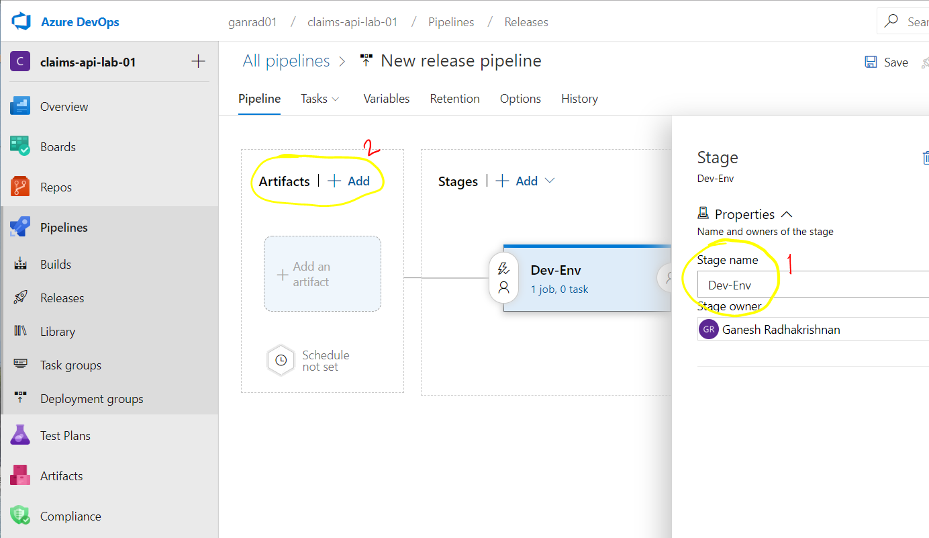
Task: Go to All pipelines link
Action: coord(287,61)
